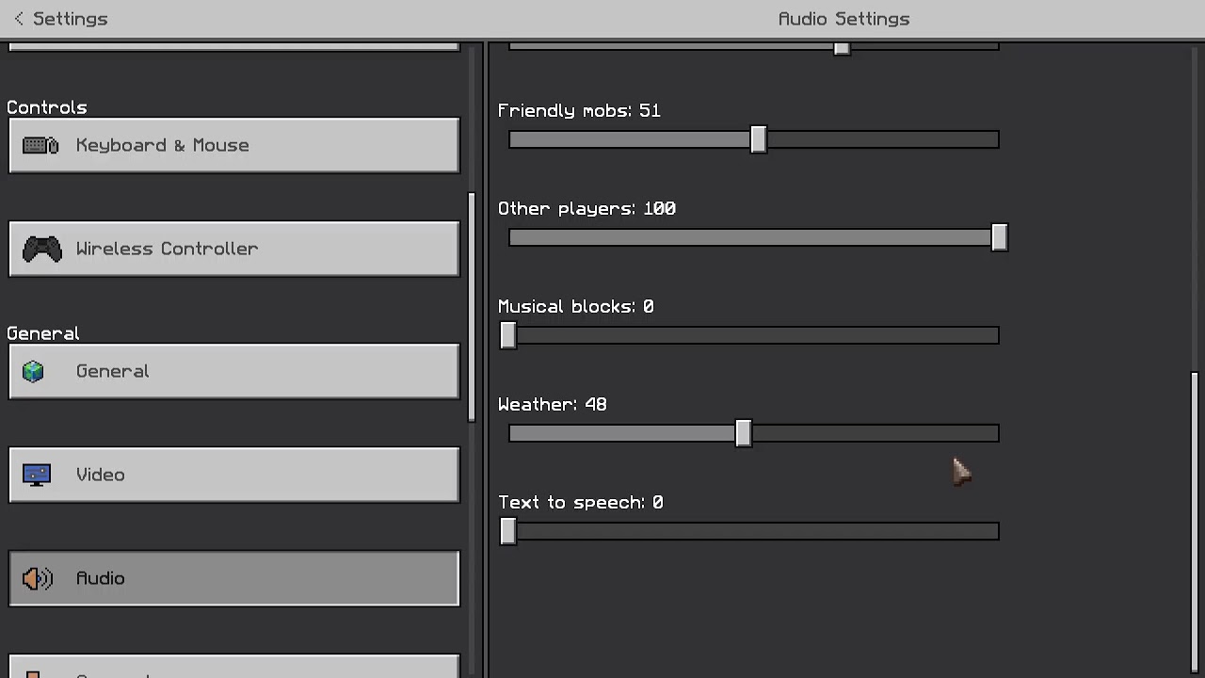Click the speaker icon for Audio
The image size is (1205, 678).
point(38,578)
